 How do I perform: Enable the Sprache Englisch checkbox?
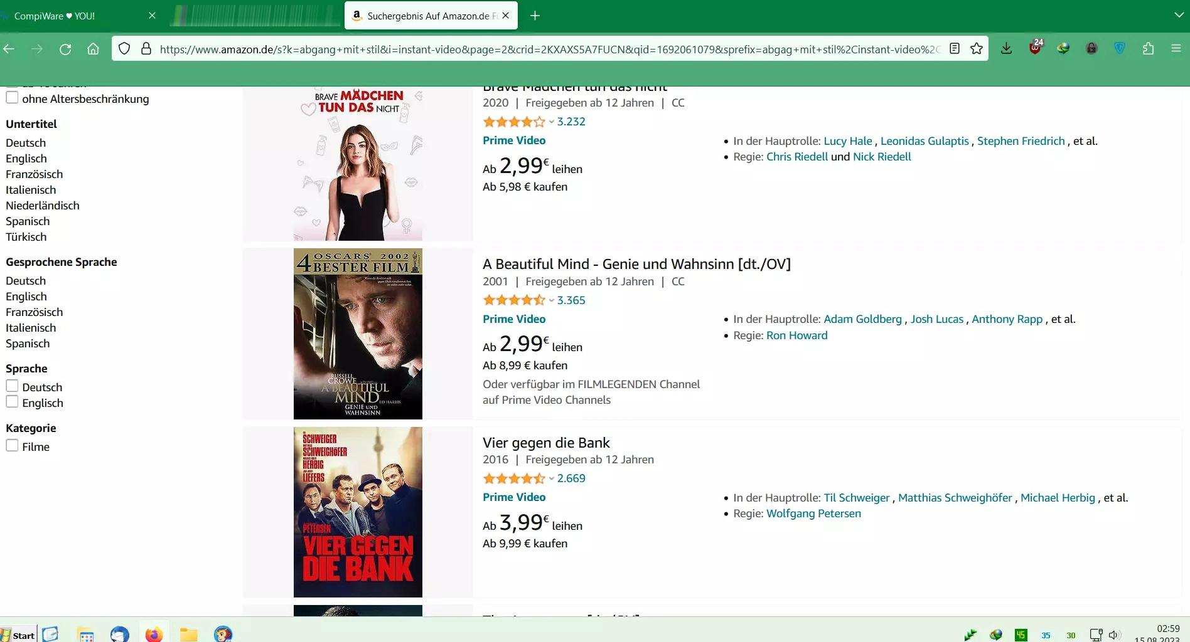coord(12,402)
